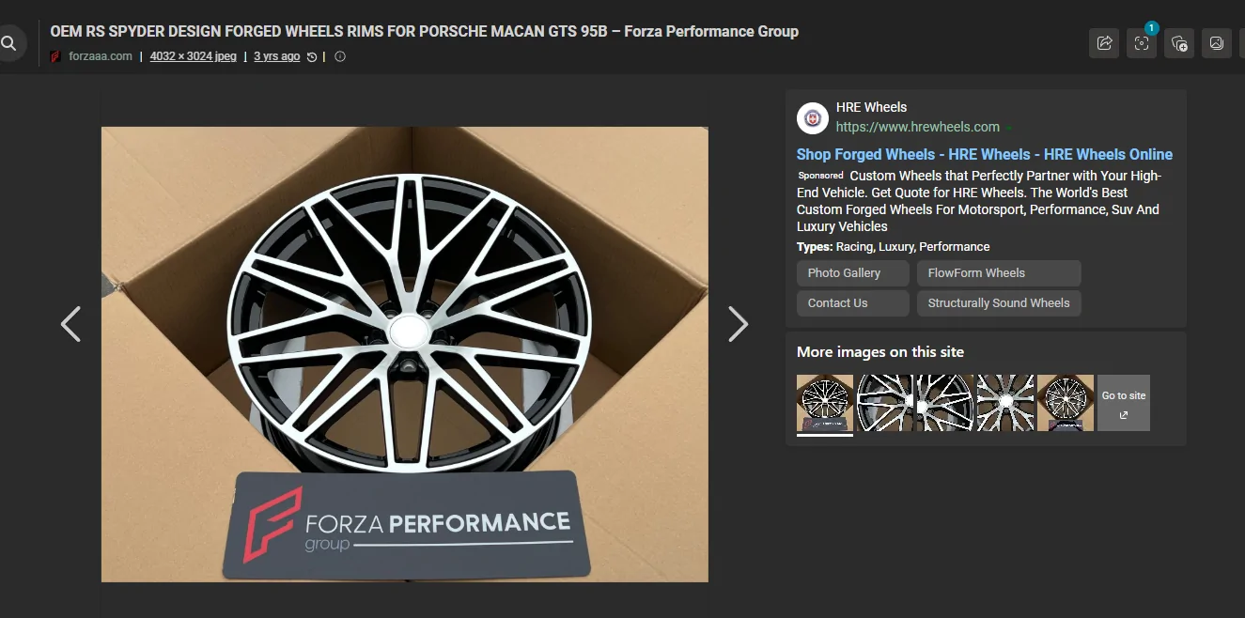Image resolution: width=1245 pixels, height=618 pixels.
Task: Click Structurally Sound Wheels
Action: click(999, 302)
